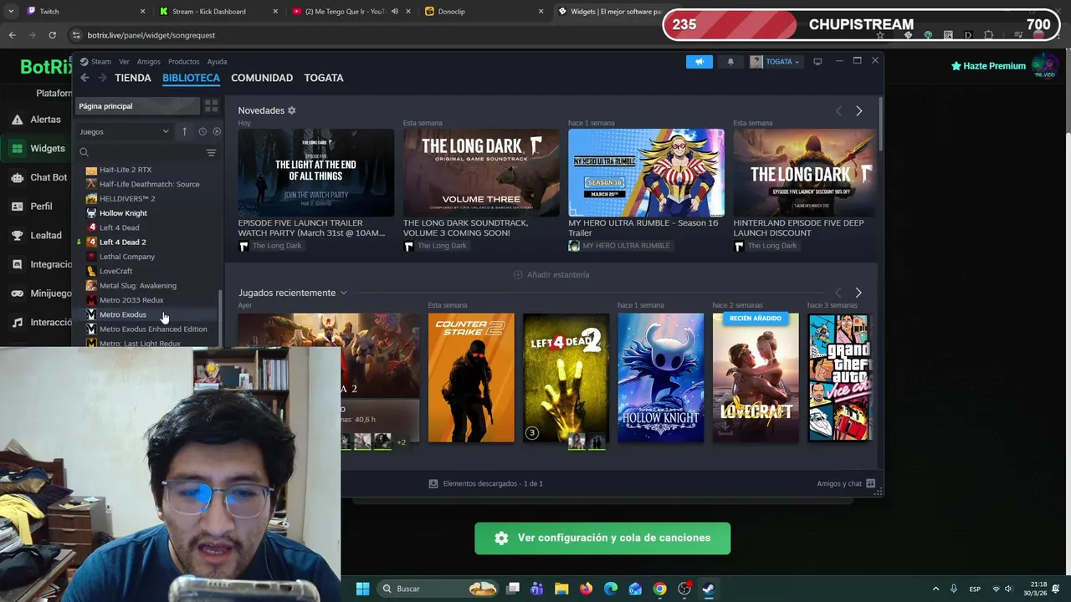Show hidden system tray icons chevron

click(x=935, y=589)
